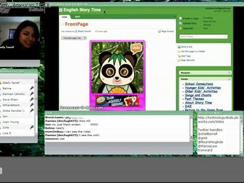The width and height of the screenshot is (244, 183).
Task: Click Shelly Terrell's webcam video
Action: (20, 38)
